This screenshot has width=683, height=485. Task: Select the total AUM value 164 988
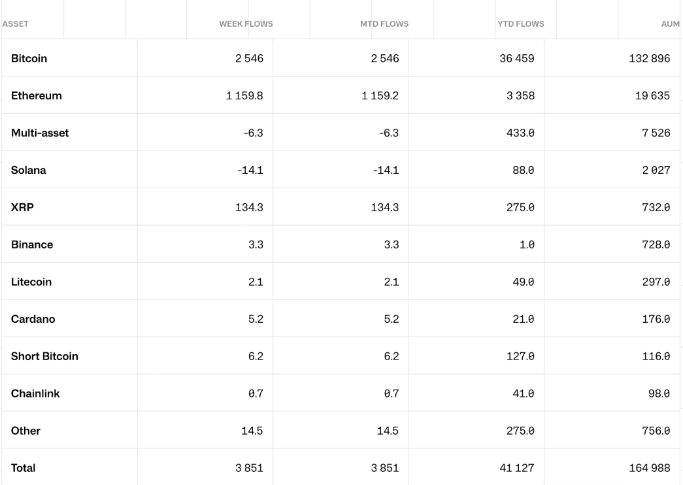[649, 468]
